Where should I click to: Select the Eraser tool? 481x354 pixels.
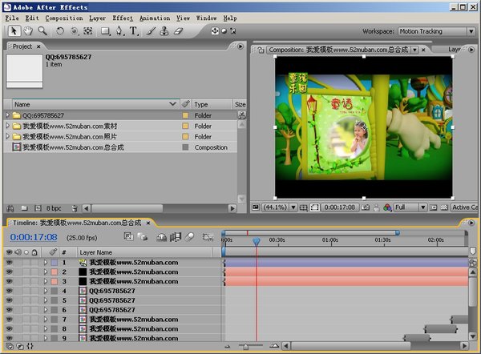(178, 31)
